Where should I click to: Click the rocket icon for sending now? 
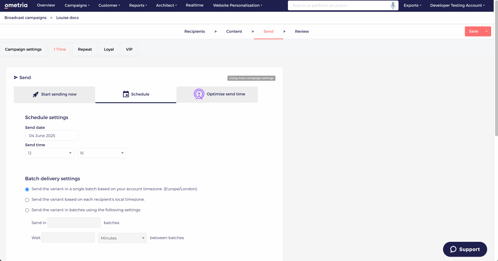(35, 94)
